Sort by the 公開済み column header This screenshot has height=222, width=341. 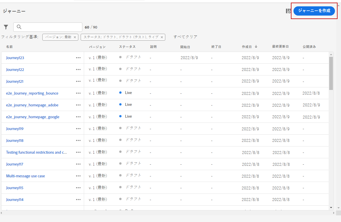(309, 47)
